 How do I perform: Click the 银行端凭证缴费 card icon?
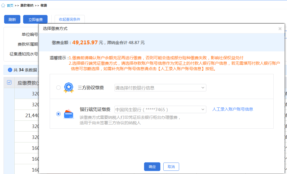(x=69, y=114)
